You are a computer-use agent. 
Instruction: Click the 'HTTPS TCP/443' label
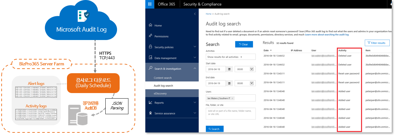pyautogui.click(x=106, y=55)
